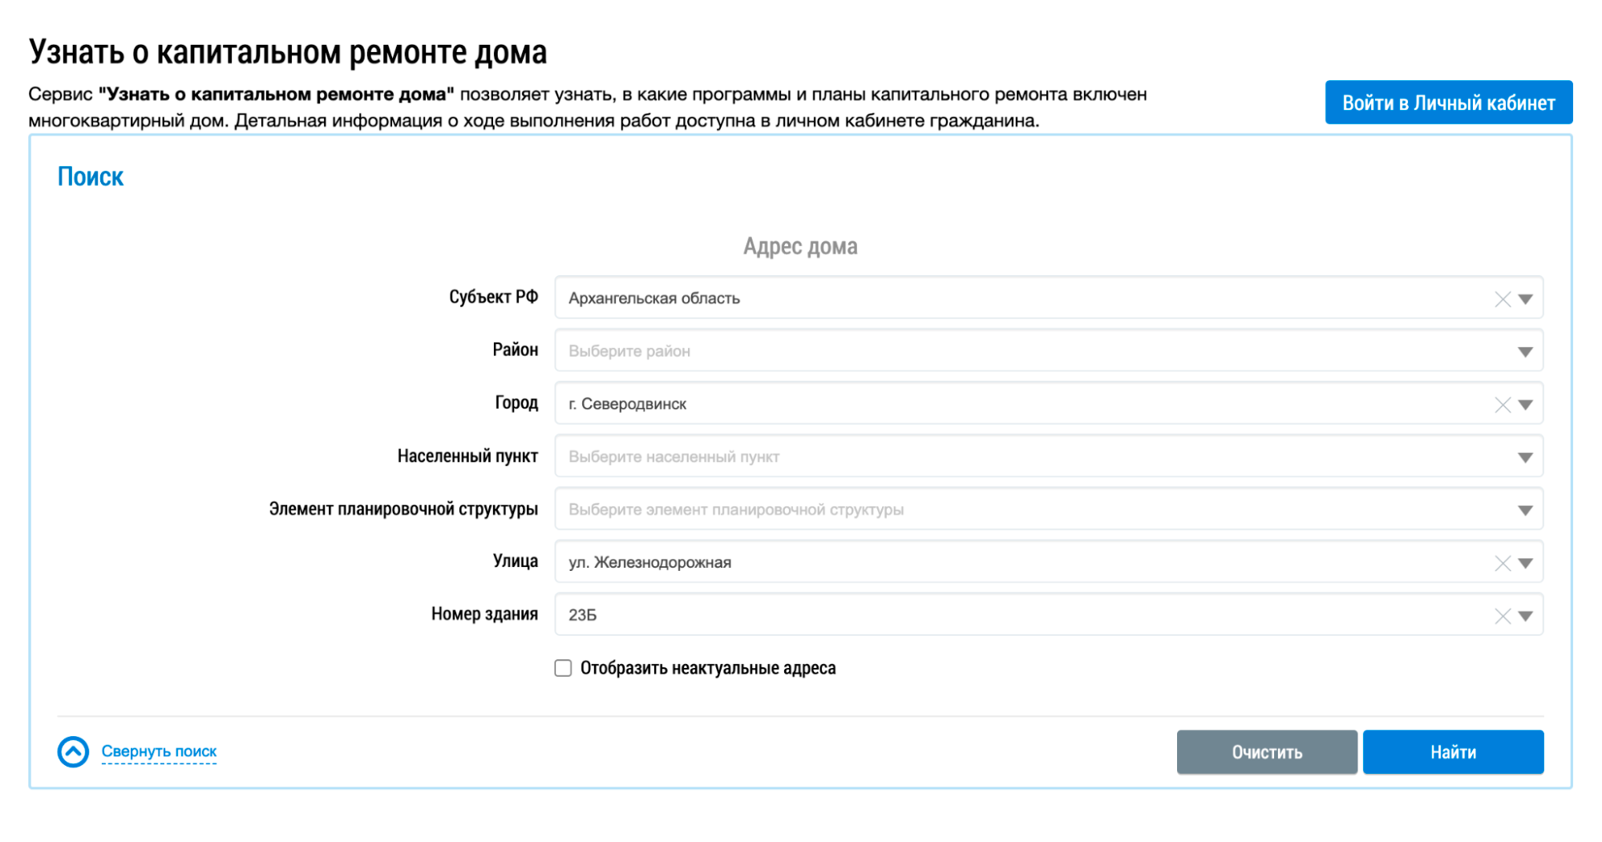Click Выберите элемент планировочной структуры field
Image resolution: width=1602 pixels, height=842 pixels.
point(1049,509)
